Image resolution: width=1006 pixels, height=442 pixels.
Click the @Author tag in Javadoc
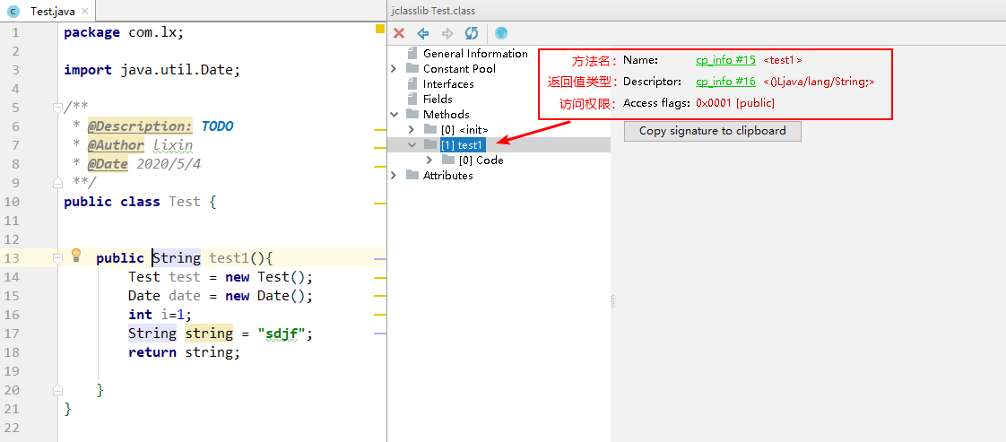[x=117, y=145]
